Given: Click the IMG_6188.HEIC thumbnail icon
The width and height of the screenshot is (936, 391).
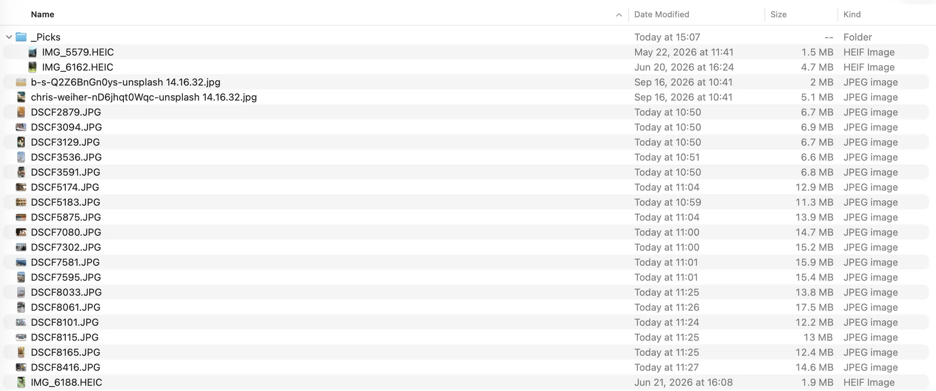Looking at the screenshot, I should (21, 382).
